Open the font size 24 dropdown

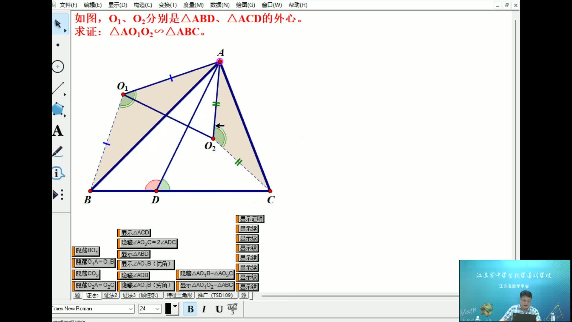pos(157,309)
